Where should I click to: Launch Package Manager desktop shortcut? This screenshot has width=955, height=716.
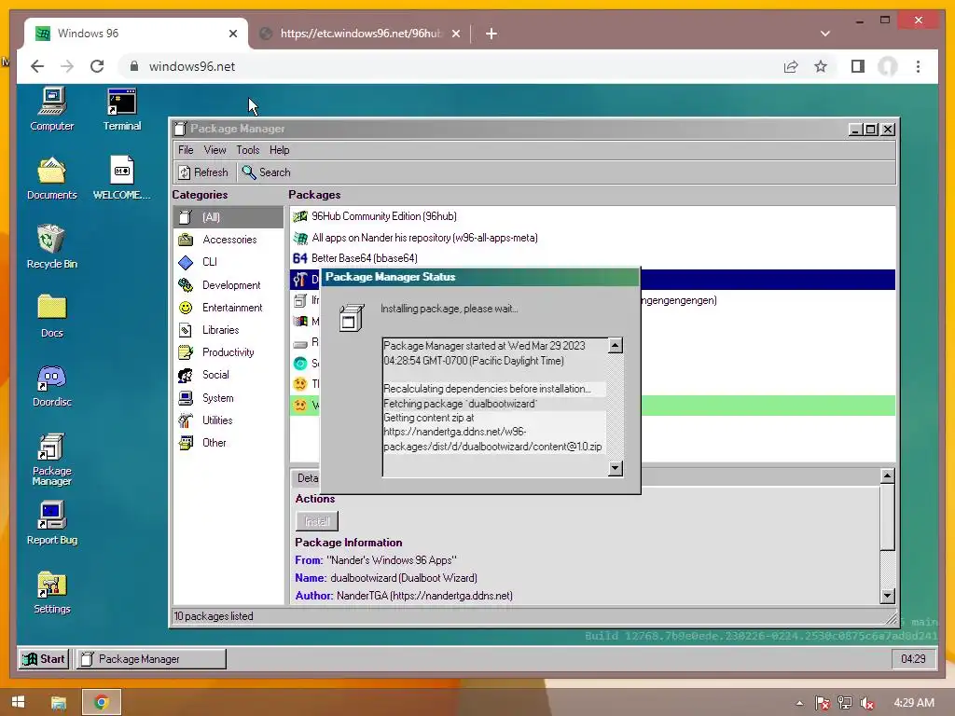click(52, 459)
